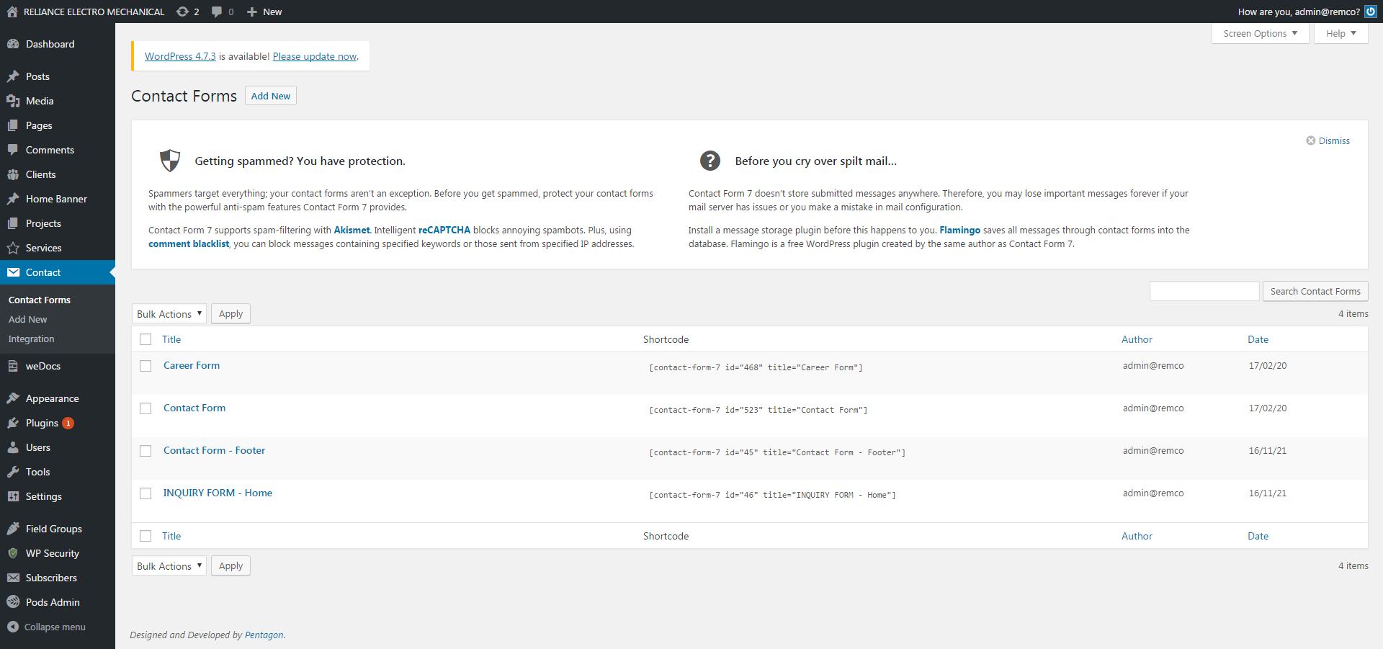The width and height of the screenshot is (1383, 649).
Task: Open the comment blacklist link
Action: [x=189, y=244]
